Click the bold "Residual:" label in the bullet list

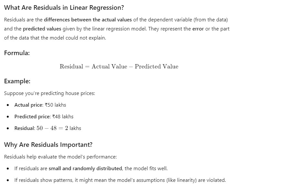[x=25, y=128]
